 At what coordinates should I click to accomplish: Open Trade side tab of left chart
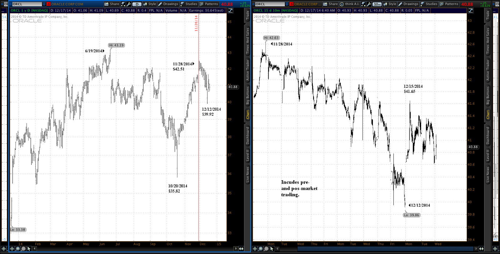coord(247,15)
